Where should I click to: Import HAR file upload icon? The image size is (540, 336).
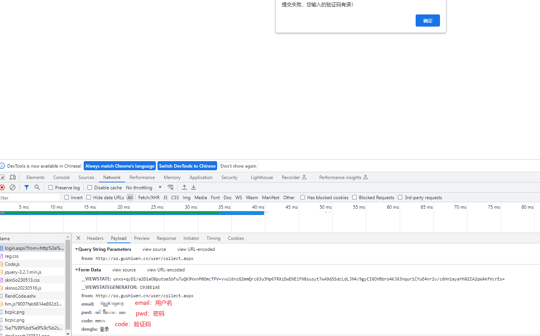pyautogui.click(x=184, y=187)
